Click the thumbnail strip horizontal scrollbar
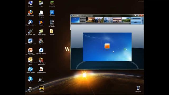The width and height of the screenshot is (169, 95). pyautogui.click(x=101, y=23)
